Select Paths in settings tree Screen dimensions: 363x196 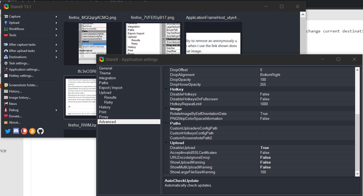pos(104,83)
